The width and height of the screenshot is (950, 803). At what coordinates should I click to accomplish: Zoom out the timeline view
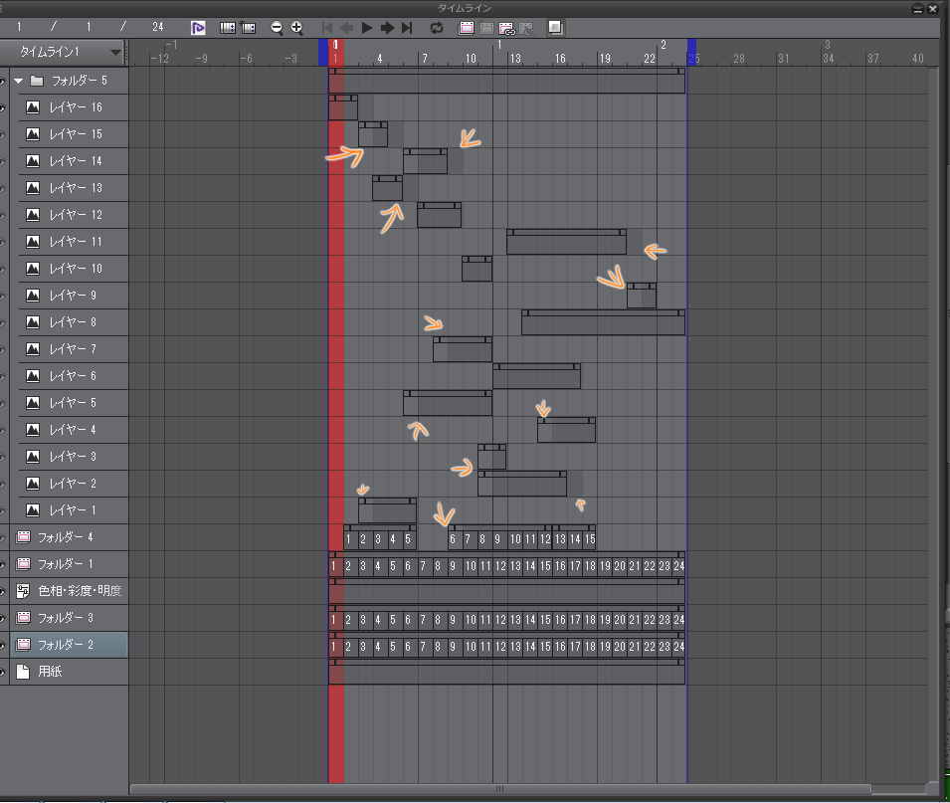pos(277,27)
